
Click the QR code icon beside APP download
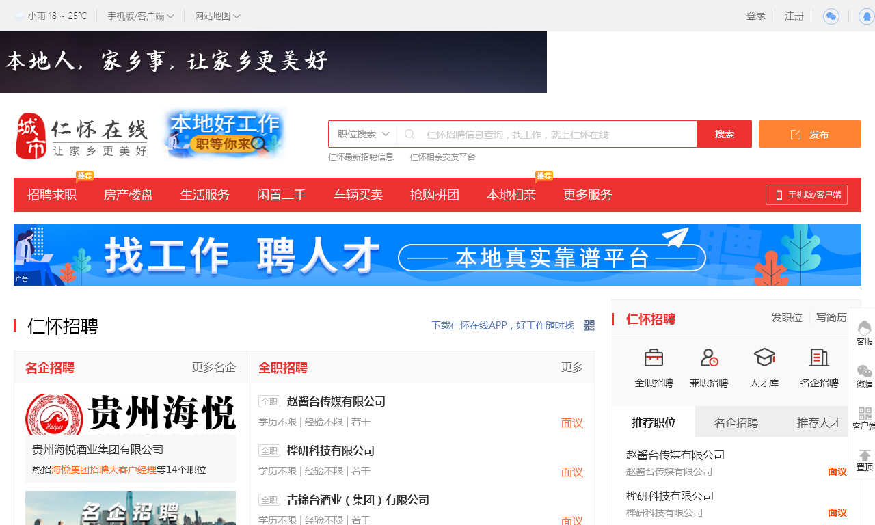pos(589,325)
